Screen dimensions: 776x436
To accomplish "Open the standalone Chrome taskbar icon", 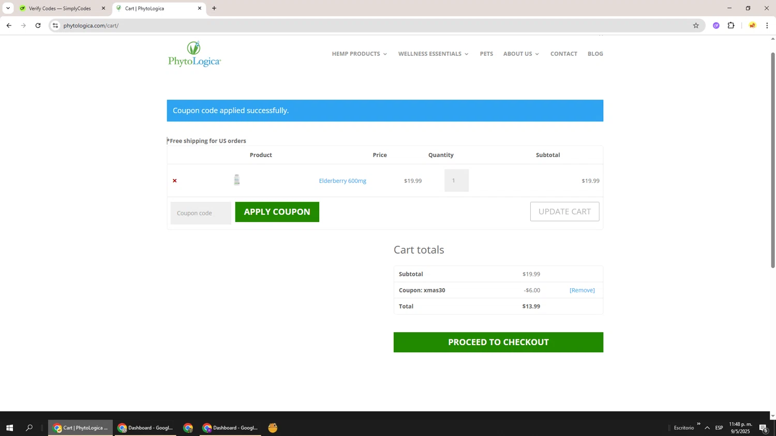I will pos(188,428).
